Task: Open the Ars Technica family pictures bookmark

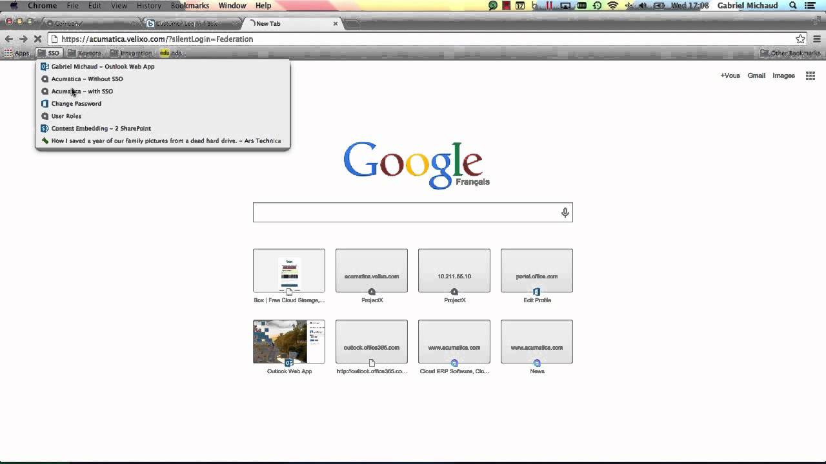Action: tap(163, 140)
